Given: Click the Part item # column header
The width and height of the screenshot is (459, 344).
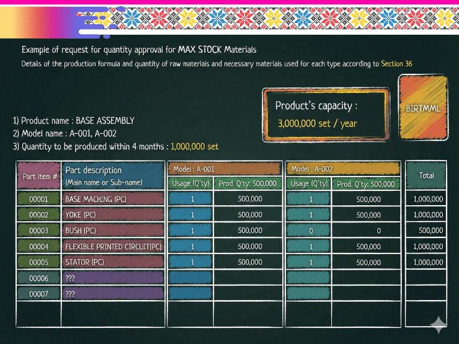Looking at the screenshot, I should (40, 175).
